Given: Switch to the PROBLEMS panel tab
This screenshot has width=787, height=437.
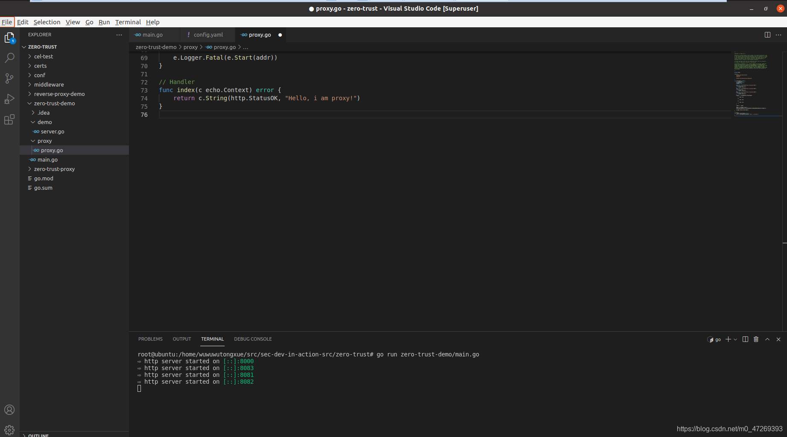Looking at the screenshot, I should (150, 339).
